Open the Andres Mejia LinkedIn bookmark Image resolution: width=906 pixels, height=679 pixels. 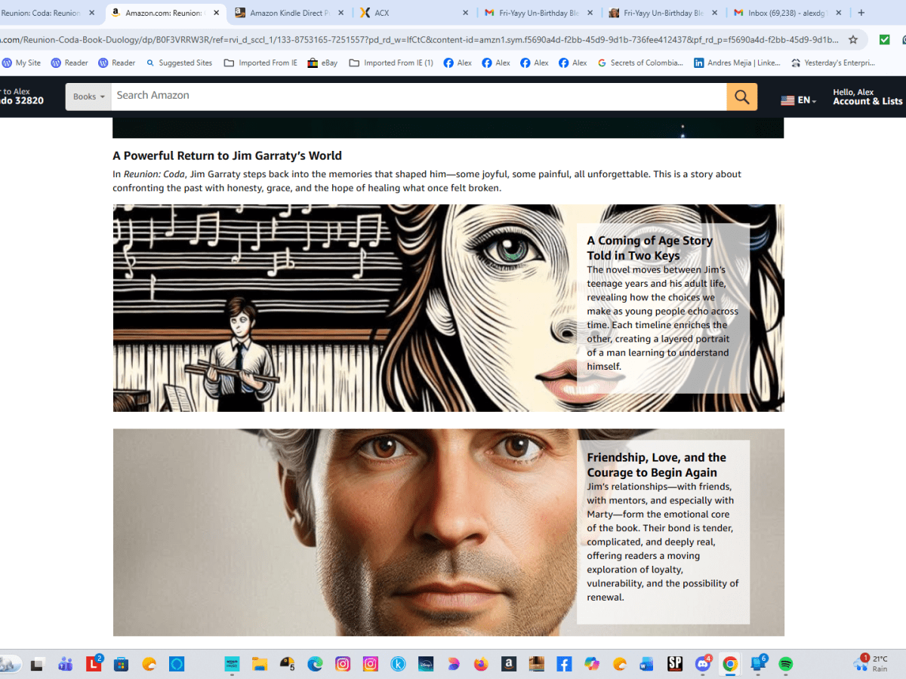click(x=737, y=63)
